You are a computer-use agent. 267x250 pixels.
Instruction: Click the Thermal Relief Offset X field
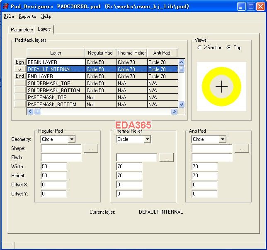129,185
